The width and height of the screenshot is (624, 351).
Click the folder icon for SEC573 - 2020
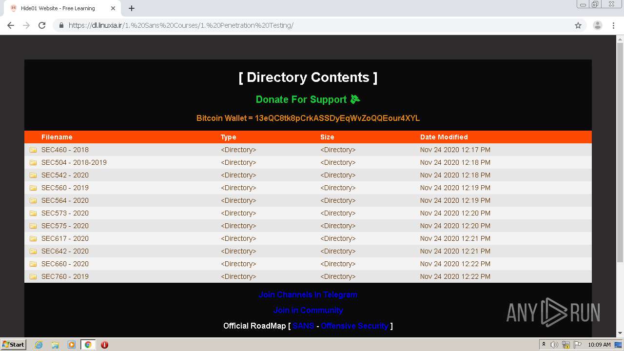click(x=33, y=213)
